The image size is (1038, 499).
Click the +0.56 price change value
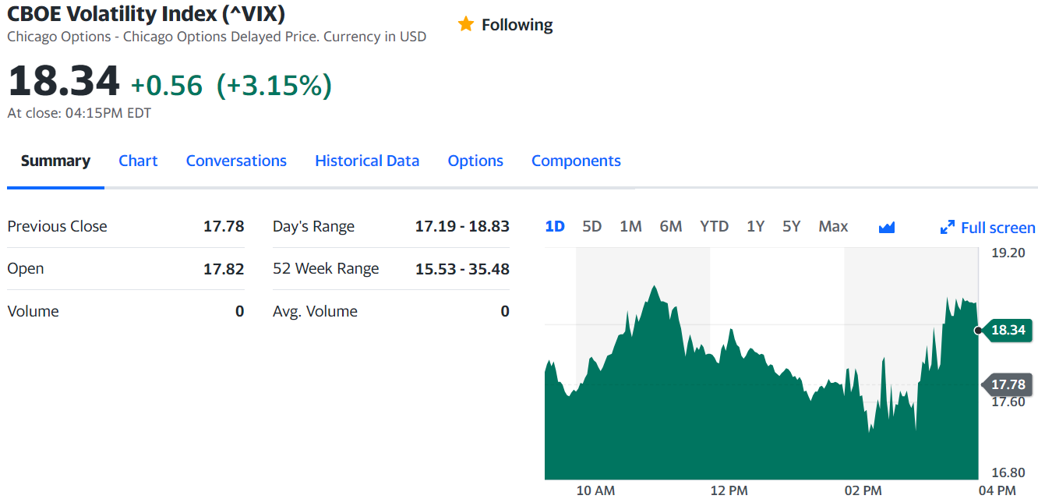click(167, 86)
